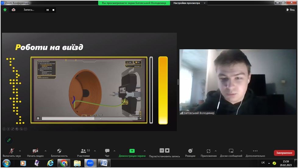Click the Батовський Володимир name label

pyautogui.click(x=199, y=113)
